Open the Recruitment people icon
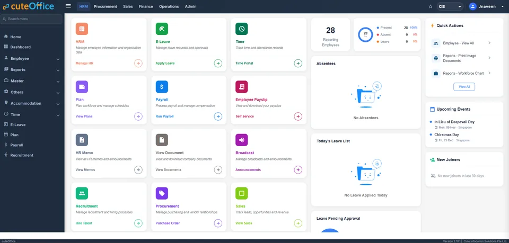Viewport: 509px width, 243px height. (82, 193)
